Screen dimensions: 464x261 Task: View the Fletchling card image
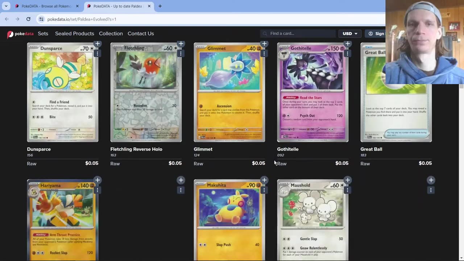146,92
